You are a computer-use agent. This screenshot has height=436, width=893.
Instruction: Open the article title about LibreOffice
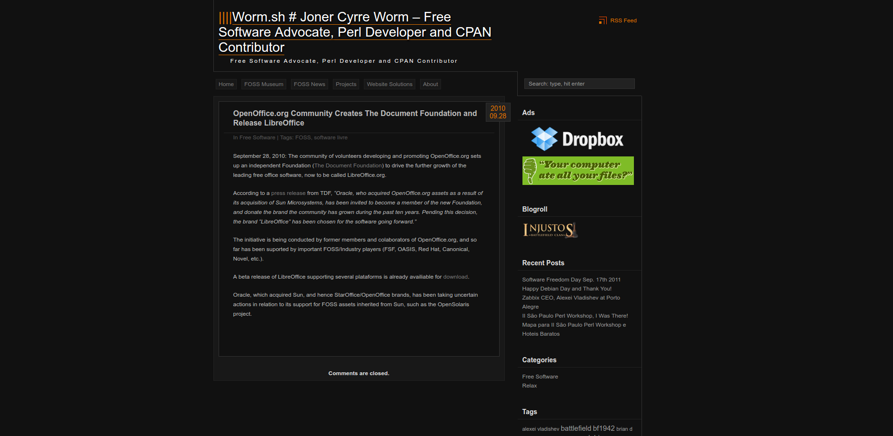[x=354, y=118]
